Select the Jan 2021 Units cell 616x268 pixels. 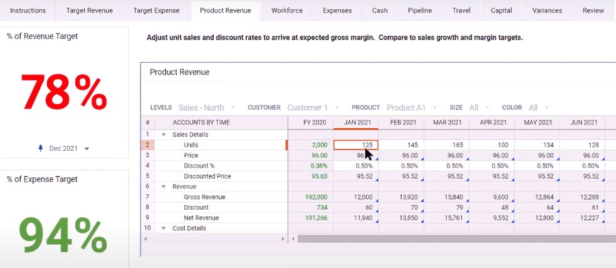[356, 145]
